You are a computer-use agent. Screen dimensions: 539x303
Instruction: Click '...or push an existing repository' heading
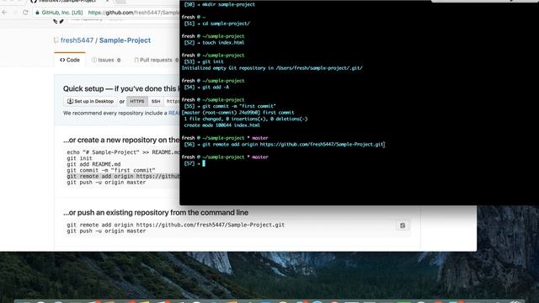click(x=156, y=213)
